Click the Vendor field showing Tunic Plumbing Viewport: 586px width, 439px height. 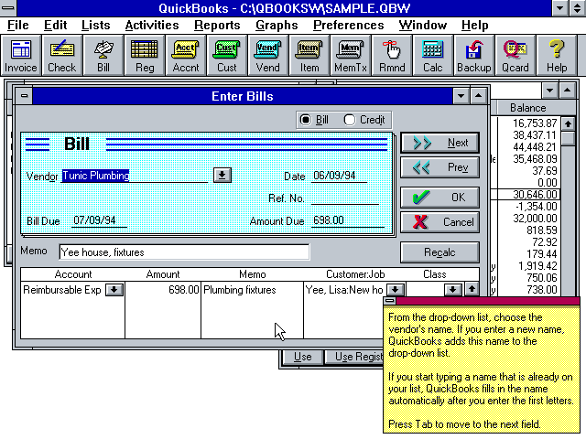(x=135, y=176)
